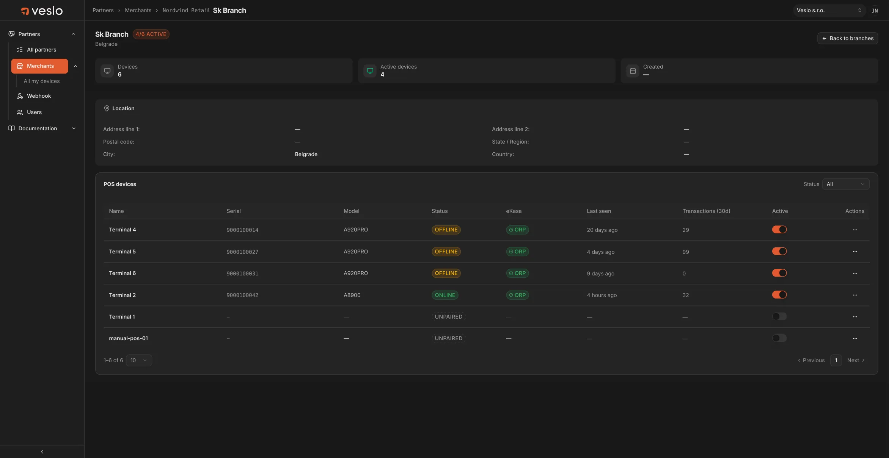Open actions menu for Terminal 4

point(855,230)
